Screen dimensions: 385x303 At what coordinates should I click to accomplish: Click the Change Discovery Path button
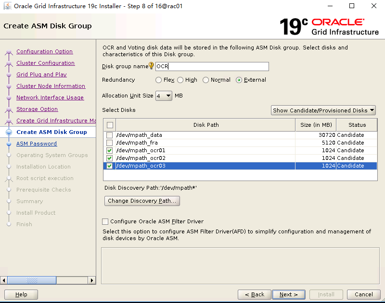coord(142,201)
